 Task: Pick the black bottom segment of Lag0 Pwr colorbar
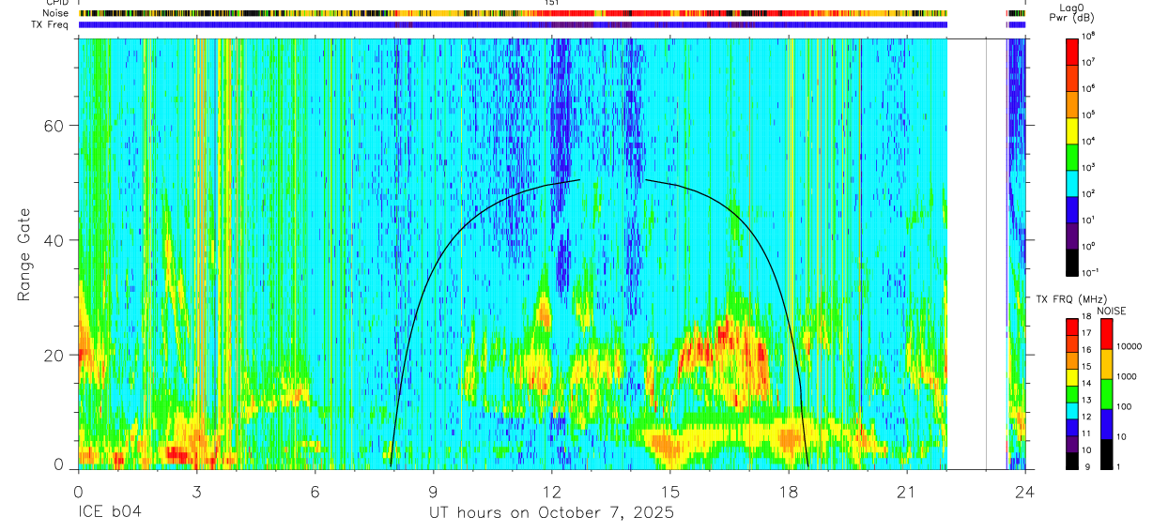1071,261
